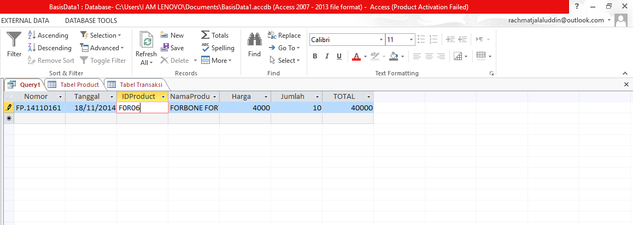Screen dimensions: 633x225
Task: Apply the red font color
Action: coord(356,56)
